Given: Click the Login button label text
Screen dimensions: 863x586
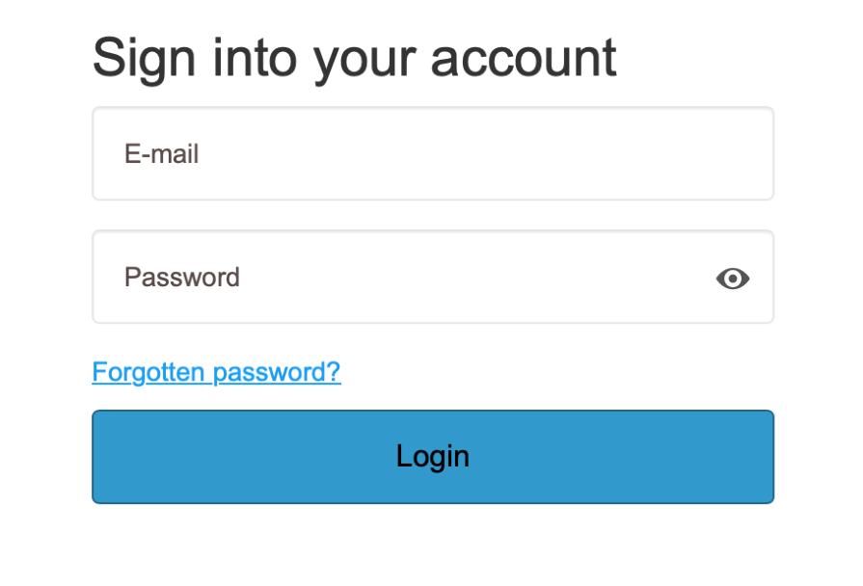Looking at the screenshot, I should tap(432, 456).
